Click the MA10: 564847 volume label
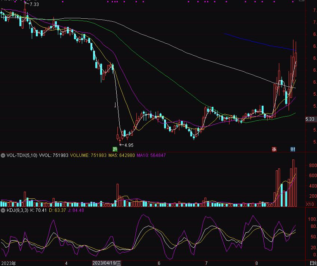This screenshot has width=317, height=266. pyautogui.click(x=151, y=155)
